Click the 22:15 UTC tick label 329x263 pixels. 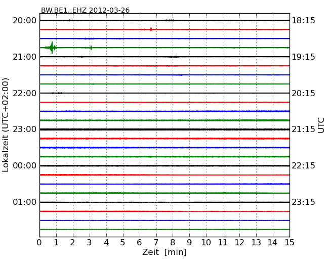(x=303, y=166)
